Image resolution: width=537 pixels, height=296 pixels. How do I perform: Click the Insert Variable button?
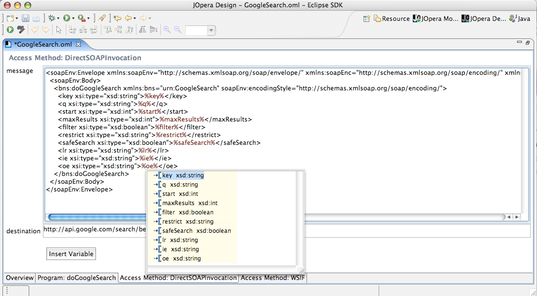(71, 254)
